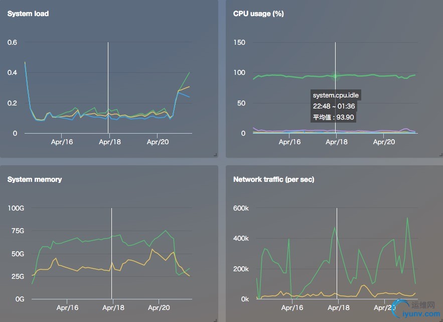This screenshot has width=443, height=322.
Task: Click the 600k axis label in Network traffic
Action: [x=241, y=208]
